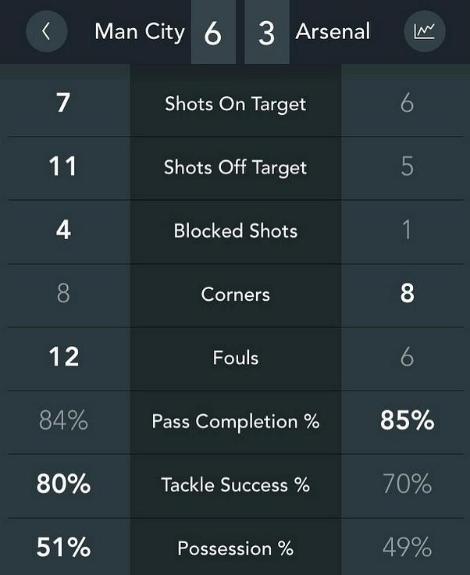
Task: Select the Blocked Shots row label
Action: (x=235, y=231)
